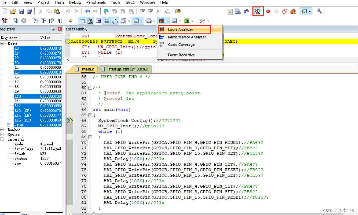The image size is (358, 215).
Task: Insert breakpoint red dot icon
Action: (268, 11)
